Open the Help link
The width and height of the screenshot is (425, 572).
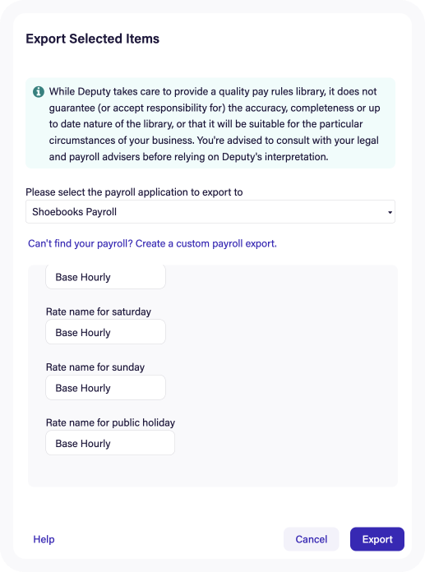pyautogui.click(x=44, y=539)
